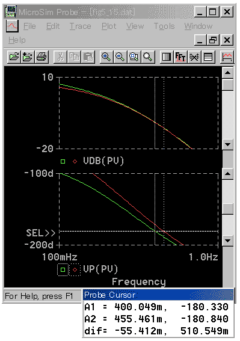The width and height of the screenshot is (240, 341).
Task: Select the red diamond VP(PV) trace symbol
Action: pos(75,269)
